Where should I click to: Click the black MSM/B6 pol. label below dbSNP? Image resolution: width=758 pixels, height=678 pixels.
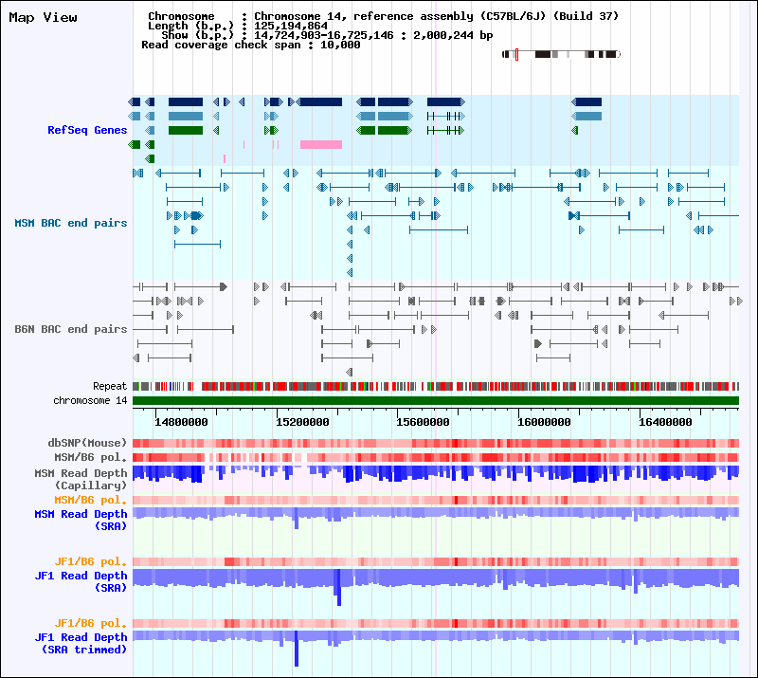click(x=90, y=457)
